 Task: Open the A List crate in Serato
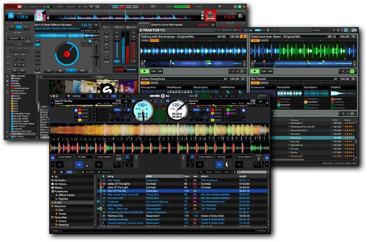[72, 202]
